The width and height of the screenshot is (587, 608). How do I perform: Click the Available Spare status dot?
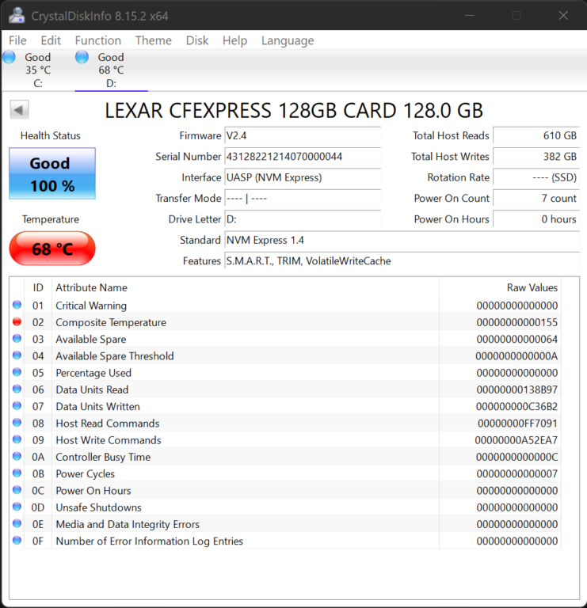(x=17, y=339)
